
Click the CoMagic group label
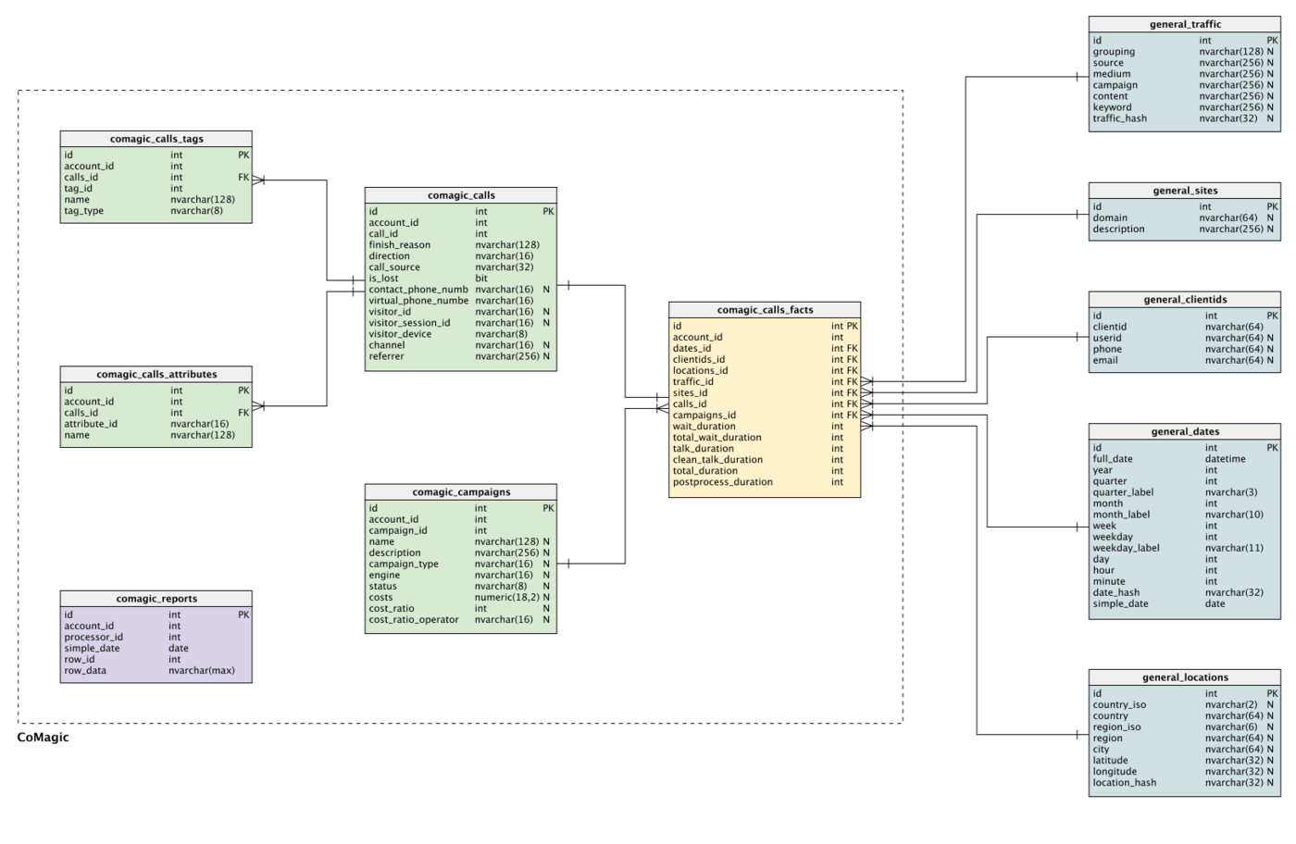[43, 738]
